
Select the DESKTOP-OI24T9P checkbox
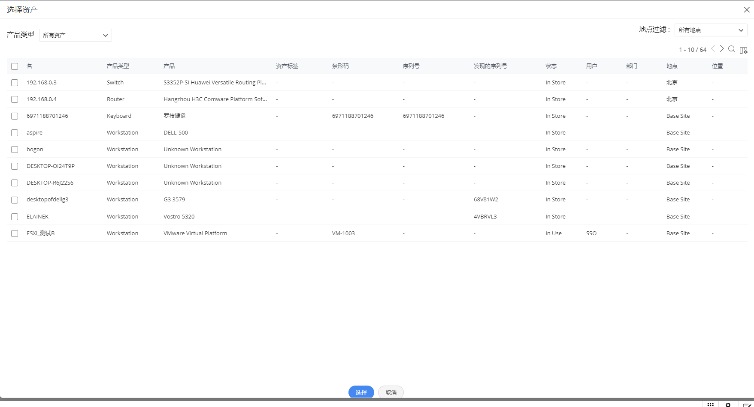pyautogui.click(x=15, y=166)
